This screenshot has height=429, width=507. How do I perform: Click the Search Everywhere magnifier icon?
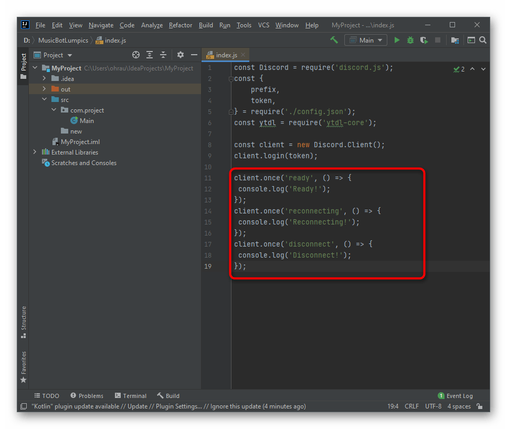click(483, 40)
